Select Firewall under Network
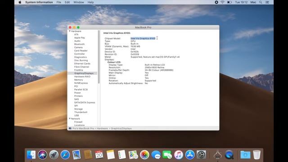Image resolution: width=288 pixels, height=162 pixels. click(x=78, y=122)
